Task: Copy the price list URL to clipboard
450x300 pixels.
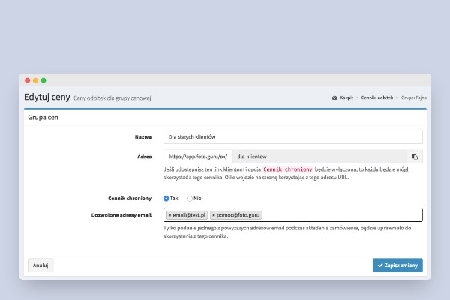Action: (414, 157)
